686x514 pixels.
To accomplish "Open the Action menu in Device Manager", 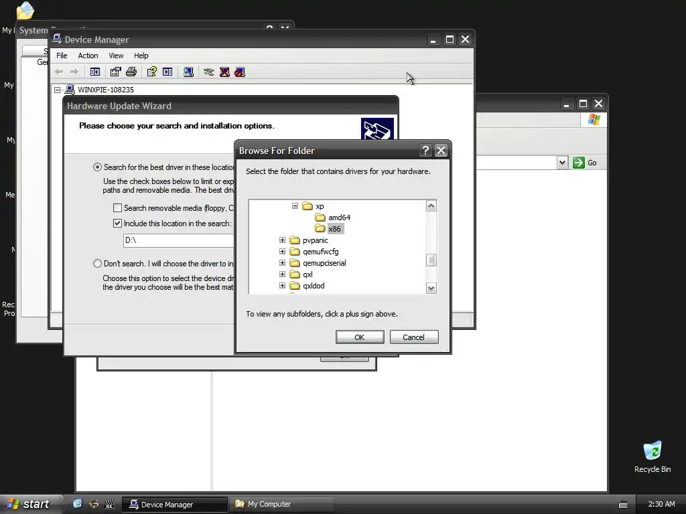I will coord(88,56).
